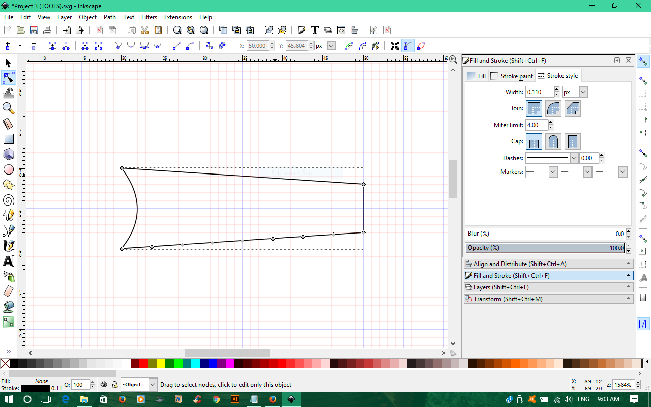651x407 pixels.
Task: Select the Tweak tool
Action: [8, 93]
